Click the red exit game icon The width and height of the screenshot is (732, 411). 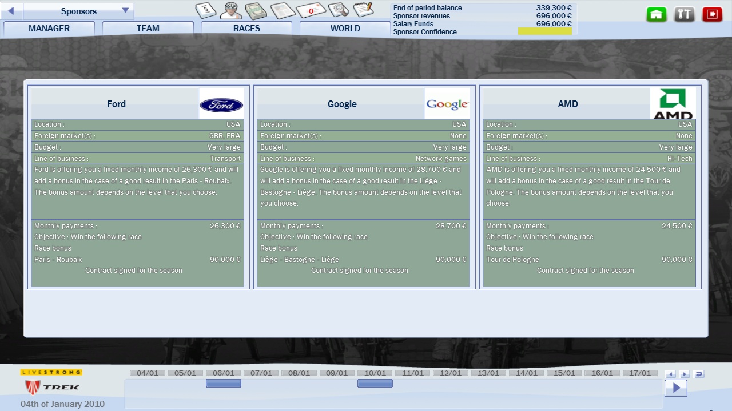point(712,15)
